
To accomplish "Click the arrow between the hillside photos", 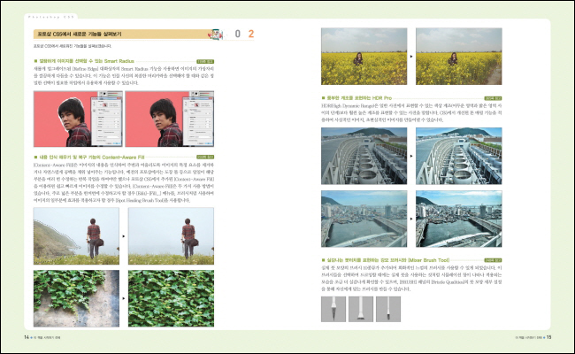I will pyautogui.click(x=123, y=237).
